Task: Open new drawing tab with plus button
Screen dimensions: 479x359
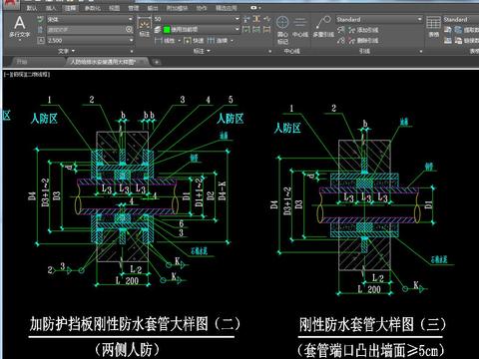Action: pyautogui.click(x=157, y=62)
